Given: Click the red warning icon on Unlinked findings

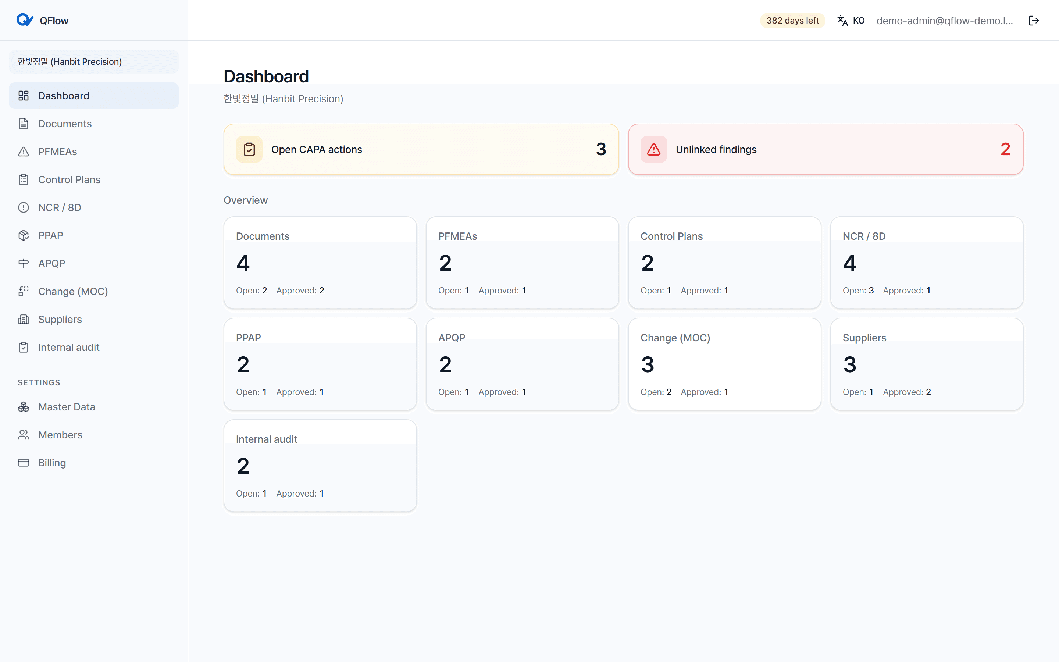Looking at the screenshot, I should [654, 149].
